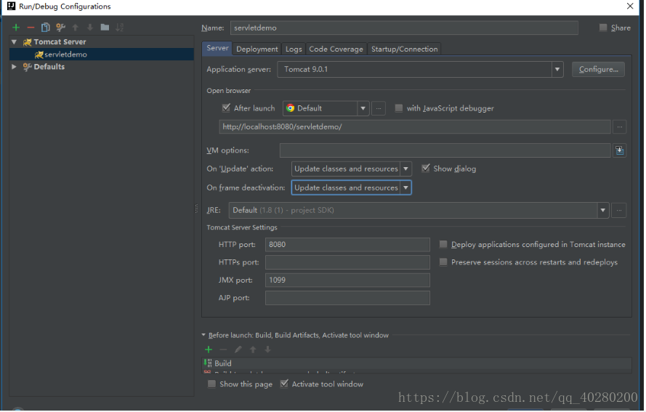
Task: Switch to Startup/Connection tab
Action: click(x=405, y=49)
